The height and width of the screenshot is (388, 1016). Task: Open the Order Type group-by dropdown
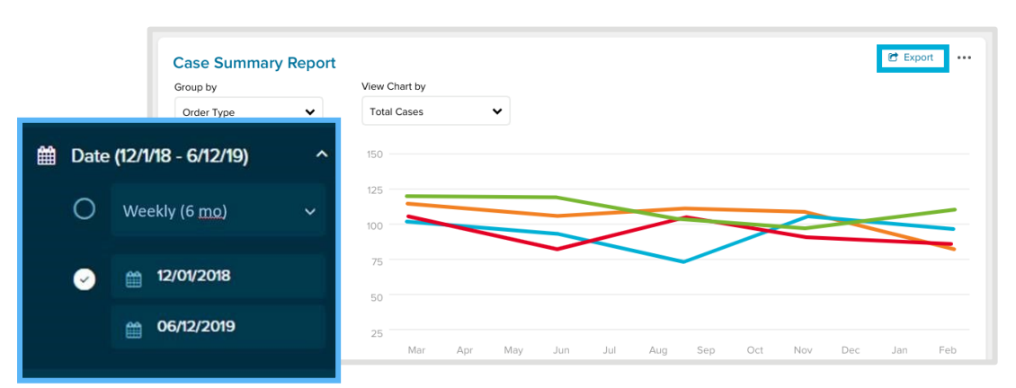(x=247, y=112)
